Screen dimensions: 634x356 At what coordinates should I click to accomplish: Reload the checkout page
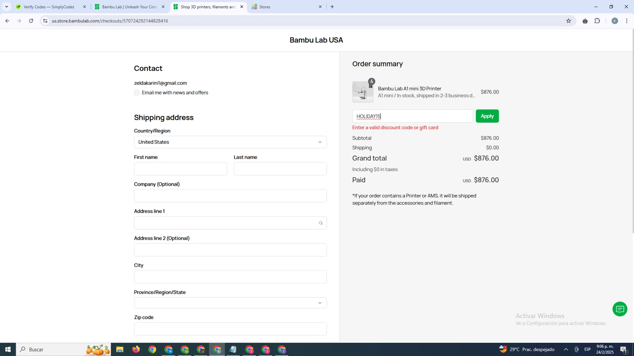[31, 21]
